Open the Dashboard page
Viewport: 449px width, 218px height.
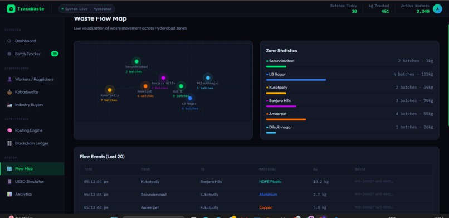pyautogui.click(x=32, y=41)
